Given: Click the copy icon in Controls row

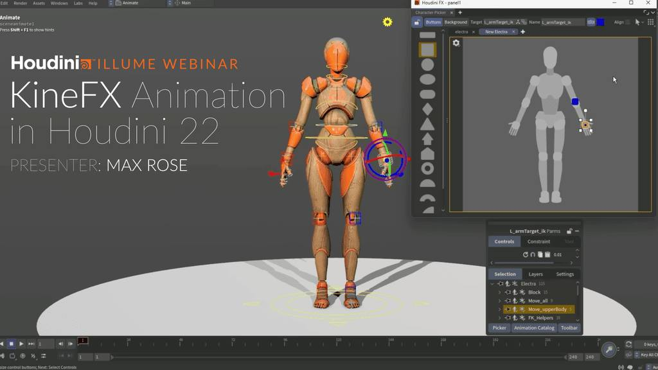Looking at the screenshot, I should 540,254.
